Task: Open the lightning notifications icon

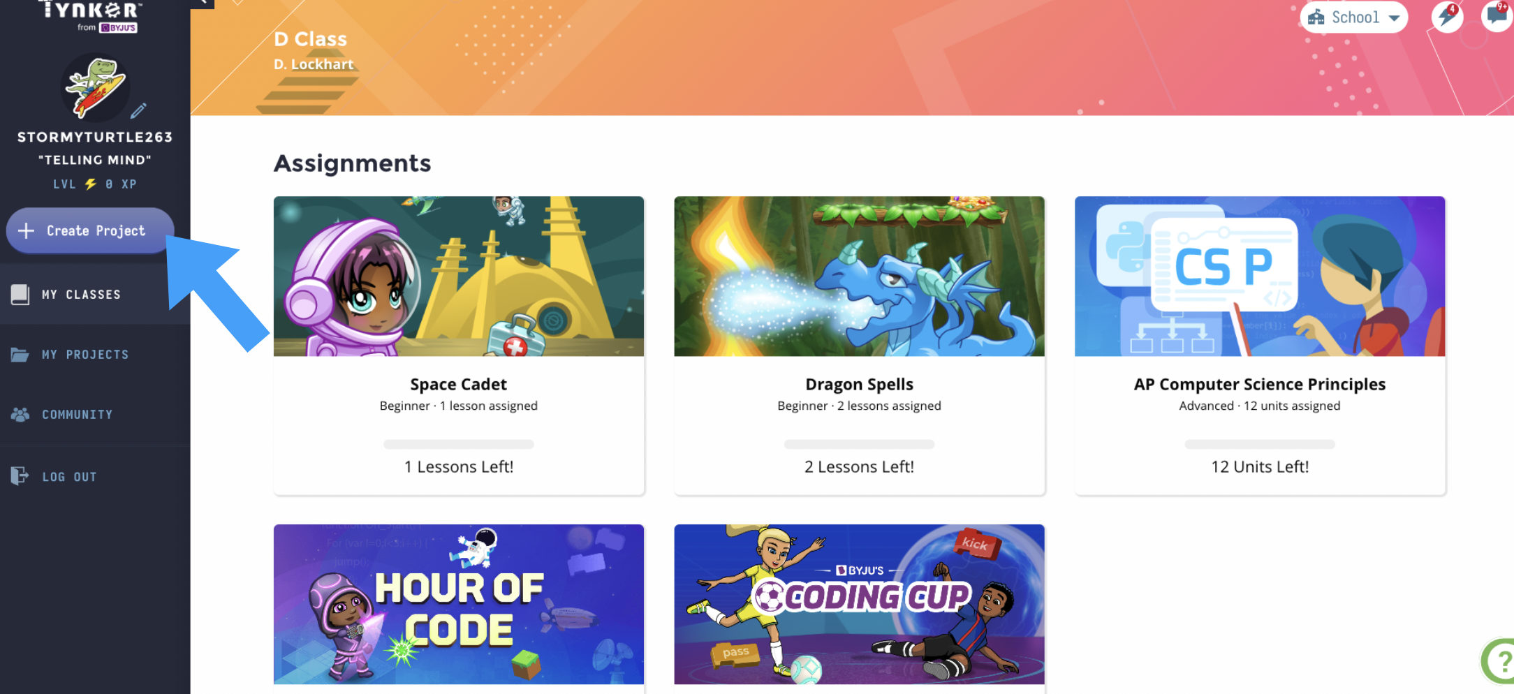Action: (x=1447, y=15)
